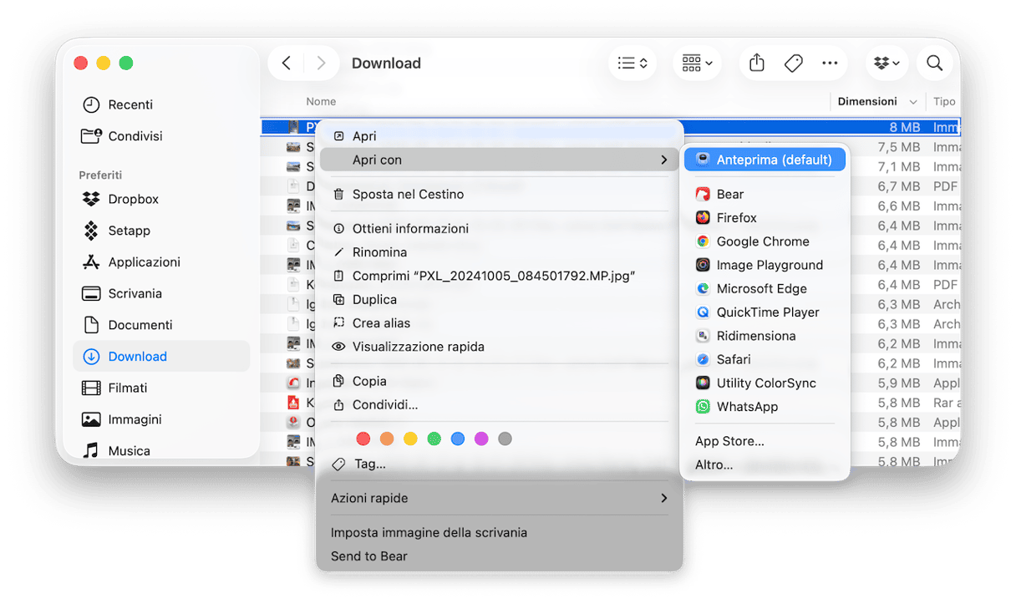1016x599 pixels.
Task: Open with Safari
Action: tap(765, 359)
